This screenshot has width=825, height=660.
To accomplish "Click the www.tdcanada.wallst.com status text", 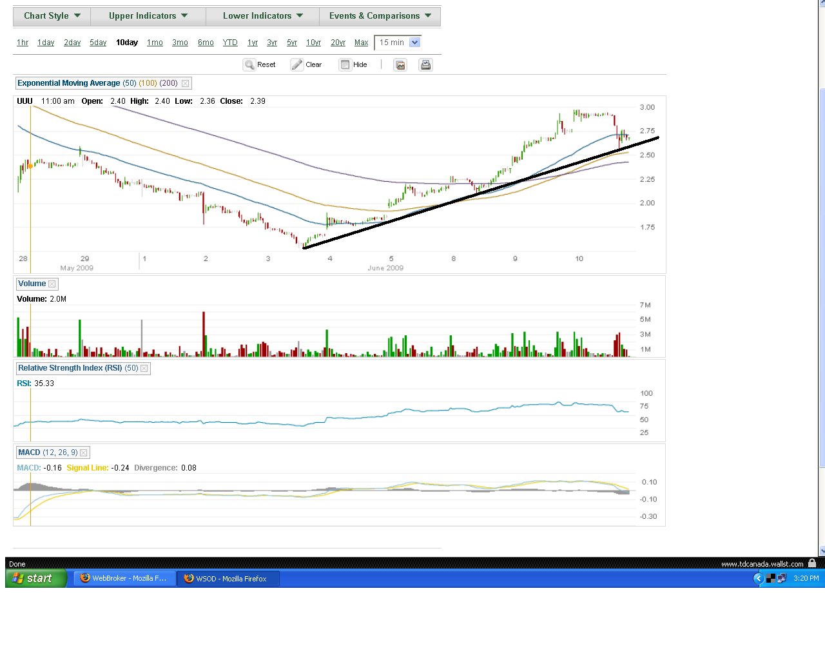I will pos(762,564).
